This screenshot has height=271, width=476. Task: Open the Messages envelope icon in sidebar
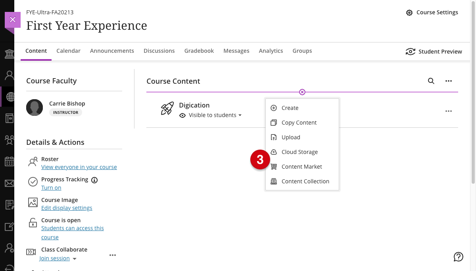(10, 183)
